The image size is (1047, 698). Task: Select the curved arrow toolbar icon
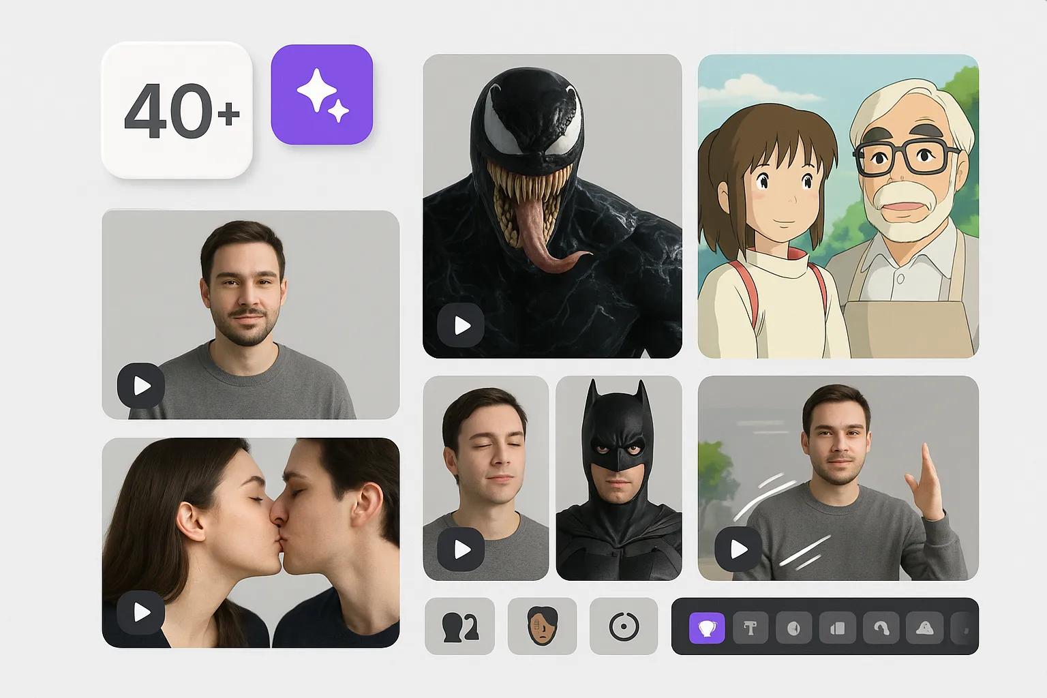(881, 628)
